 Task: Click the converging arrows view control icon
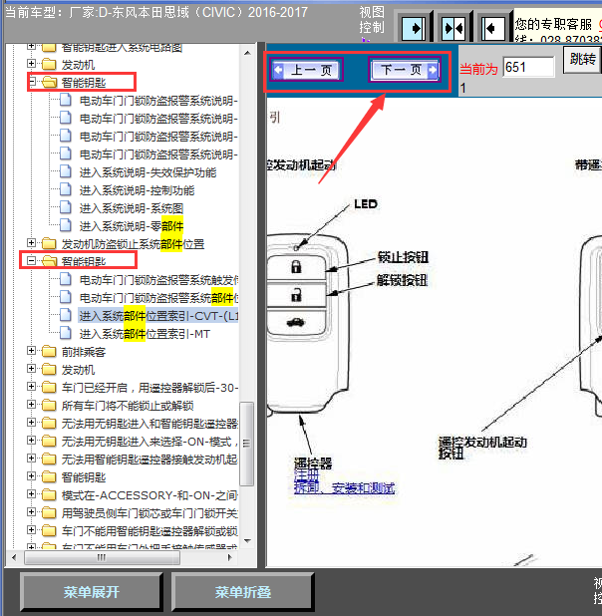tap(453, 28)
